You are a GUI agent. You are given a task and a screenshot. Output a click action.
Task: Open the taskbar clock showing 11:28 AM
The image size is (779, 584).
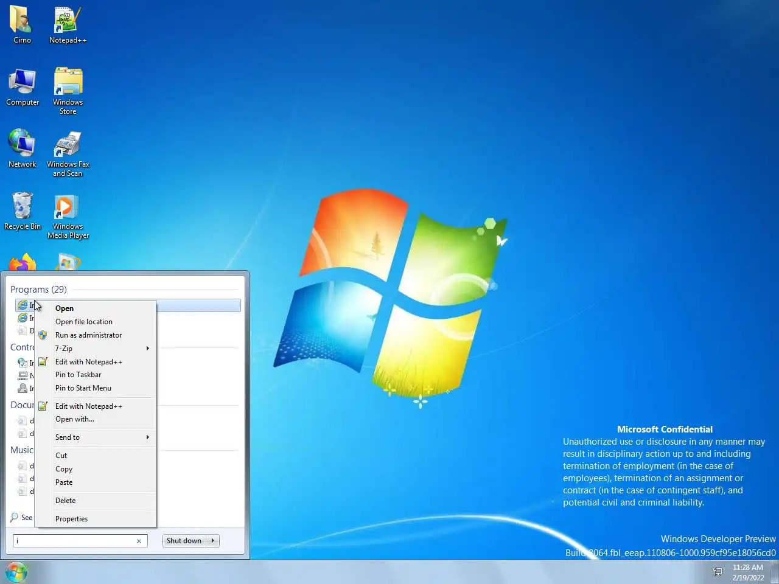click(748, 572)
